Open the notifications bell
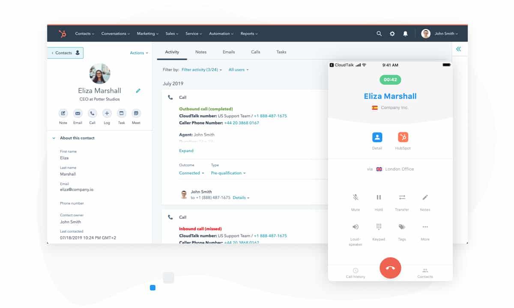Viewport: 514px width, 308px height. tap(405, 34)
